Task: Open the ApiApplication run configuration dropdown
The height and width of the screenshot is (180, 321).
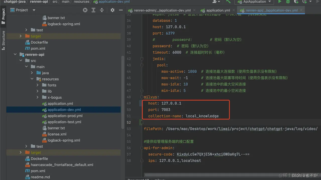Action: [254, 2]
